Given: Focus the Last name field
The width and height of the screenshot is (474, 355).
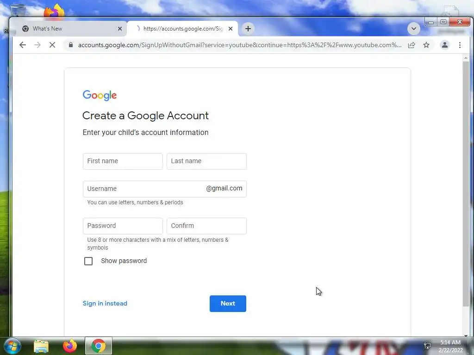Looking at the screenshot, I should tap(206, 161).
